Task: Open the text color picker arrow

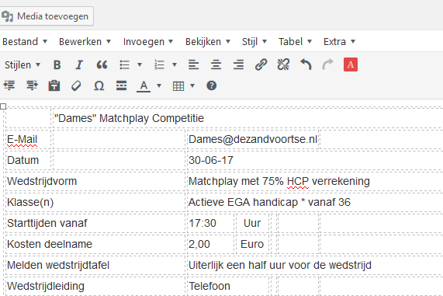Action: [159, 85]
